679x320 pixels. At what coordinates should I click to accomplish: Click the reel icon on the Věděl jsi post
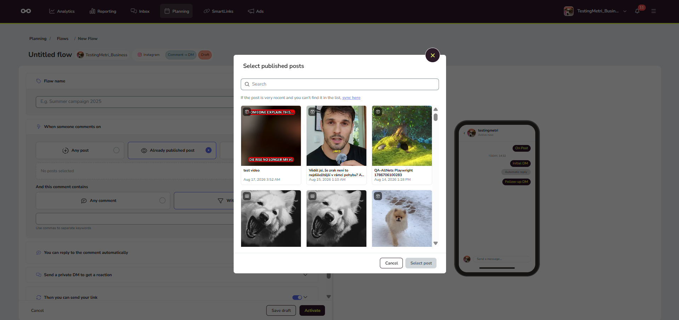pos(313,112)
